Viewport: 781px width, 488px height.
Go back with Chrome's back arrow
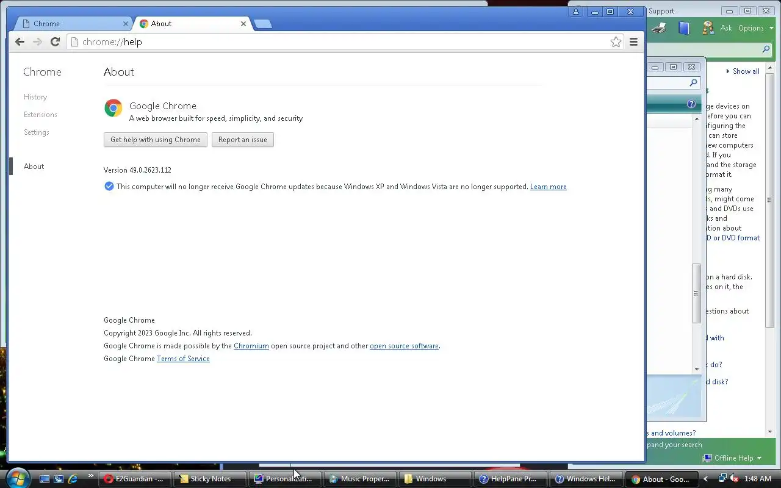[x=20, y=41]
